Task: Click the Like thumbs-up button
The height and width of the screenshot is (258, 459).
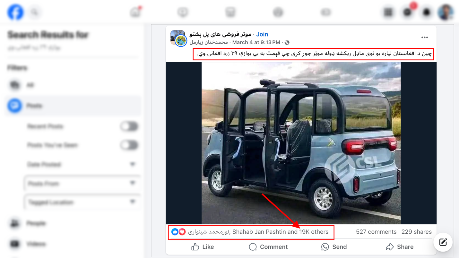Action: [203, 247]
